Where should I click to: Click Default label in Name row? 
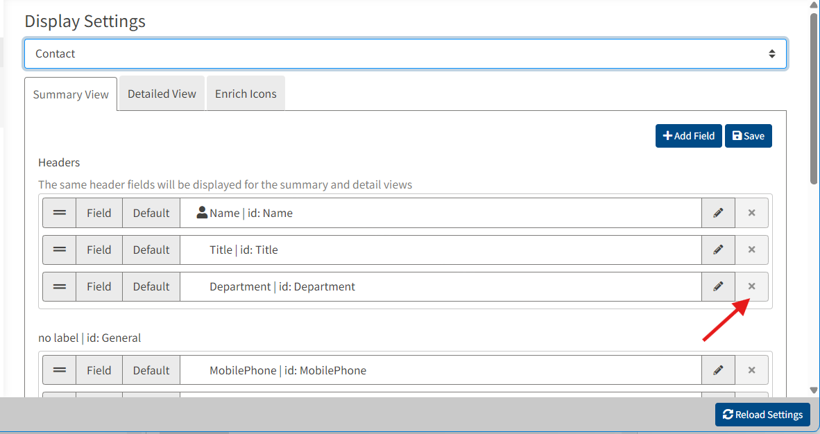151,213
